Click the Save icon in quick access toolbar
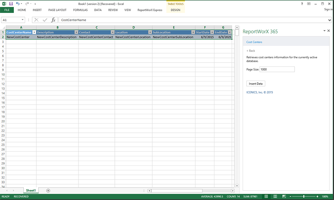Screen dimensions: 334x200 (11, 3)
